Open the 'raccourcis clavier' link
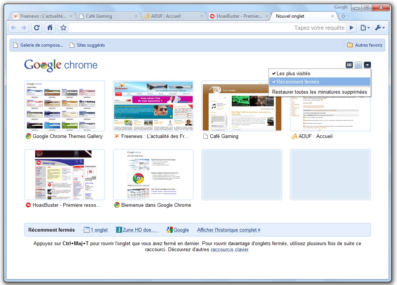The height and width of the screenshot is (285, 397). tap(230, 250)
